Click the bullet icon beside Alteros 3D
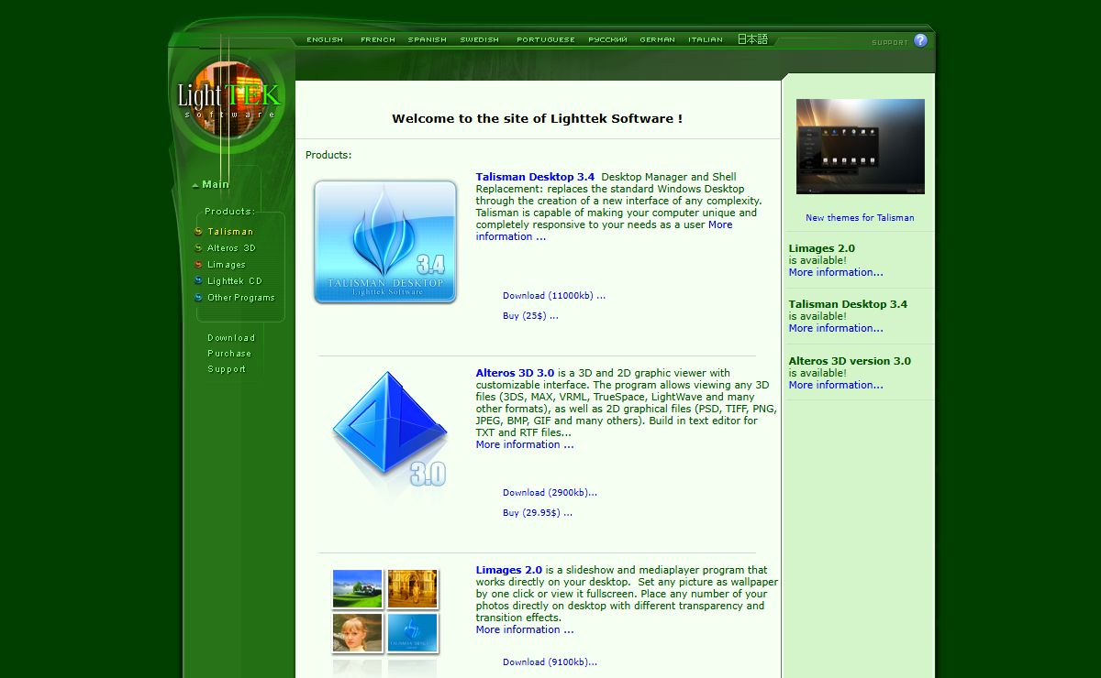The width and height of the screenshot is (1101, 678). pyautogui.click(x=198, y=248)
